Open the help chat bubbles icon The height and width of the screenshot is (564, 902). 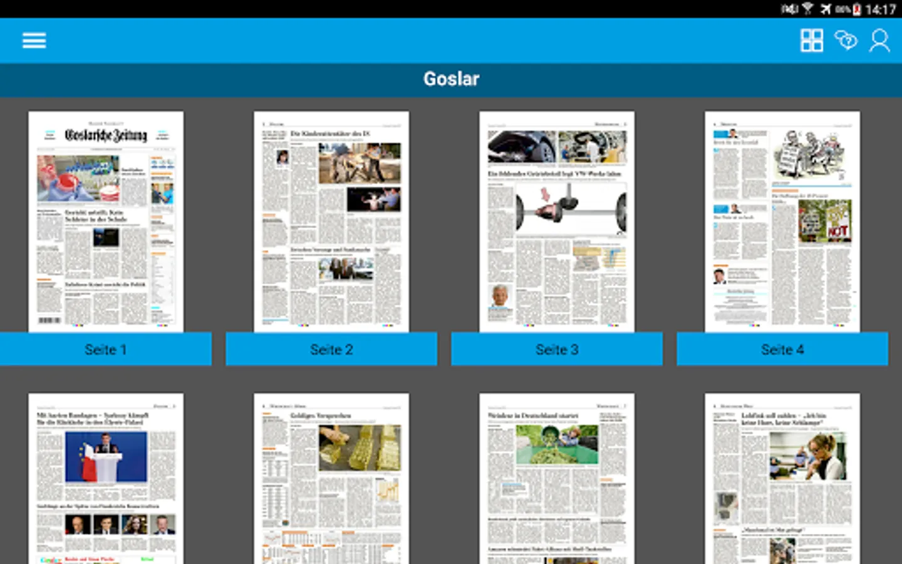coord(846,41)
